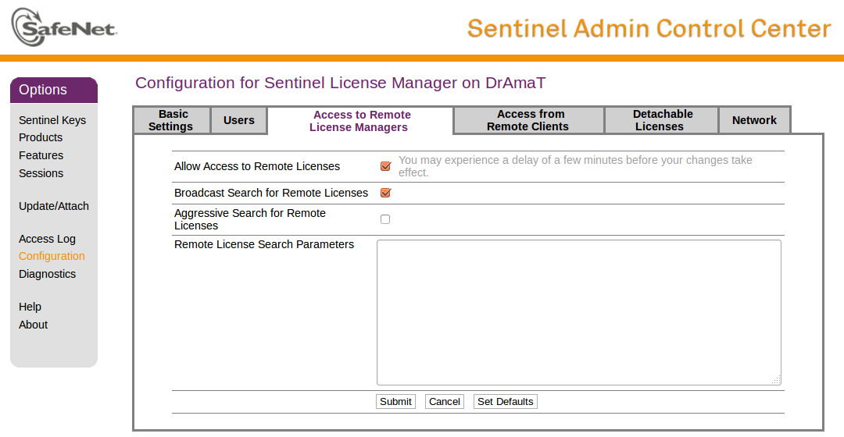Open the Update/Attach page
This screenshot has width=844, height=437.
pos(54,206)
